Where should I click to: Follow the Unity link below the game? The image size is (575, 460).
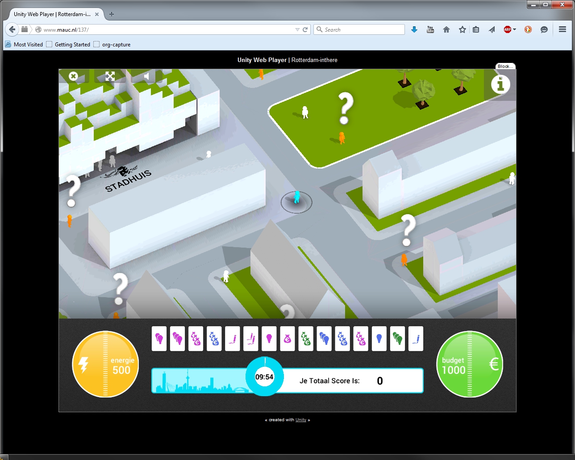[x=301, y=420]
